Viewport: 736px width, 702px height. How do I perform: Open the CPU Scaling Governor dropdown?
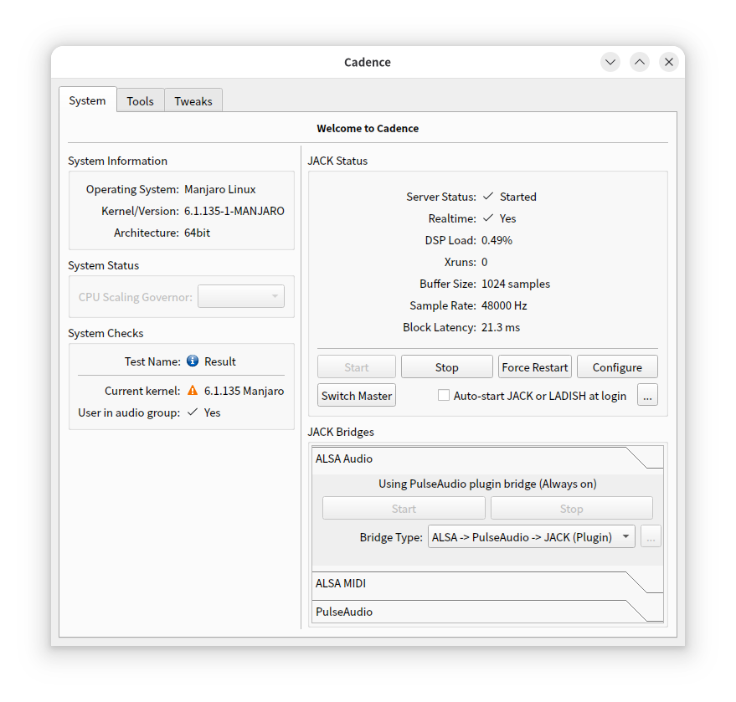[241, 296]
